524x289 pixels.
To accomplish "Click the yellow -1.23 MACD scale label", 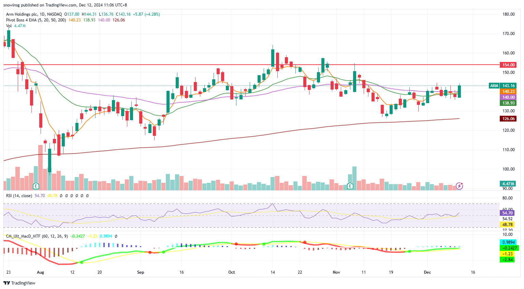I will tap(507, 254).
